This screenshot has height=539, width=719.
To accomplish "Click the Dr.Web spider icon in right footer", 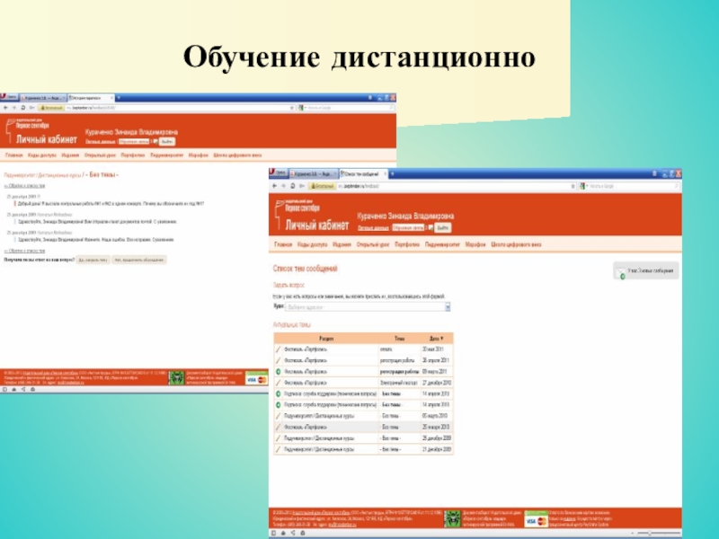I will [452, 518].
